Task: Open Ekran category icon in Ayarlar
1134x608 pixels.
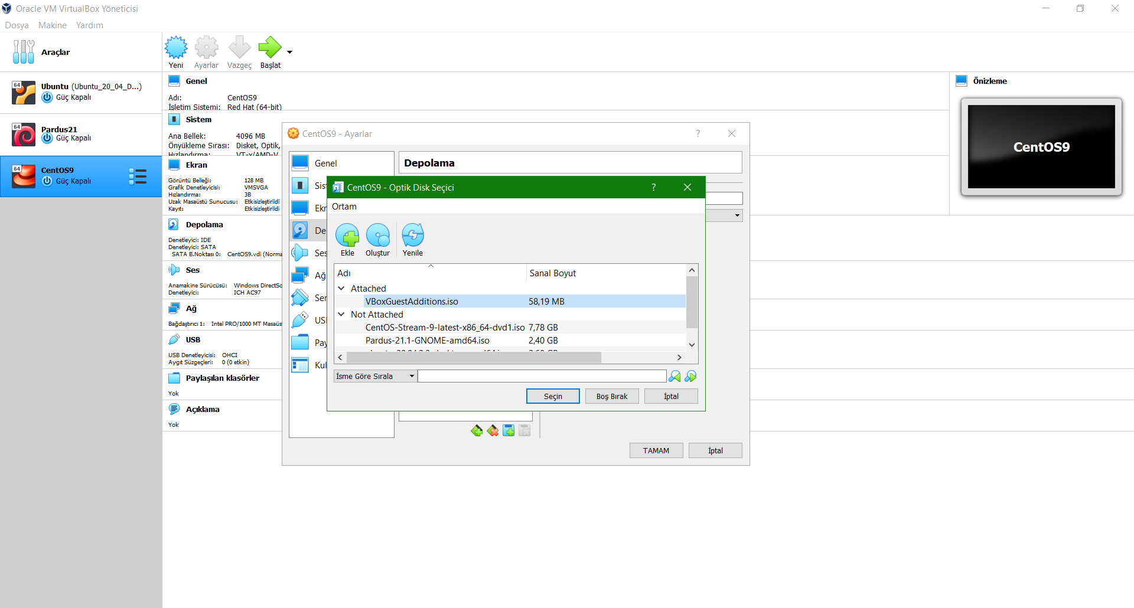Action: click(x=300, y=208)
